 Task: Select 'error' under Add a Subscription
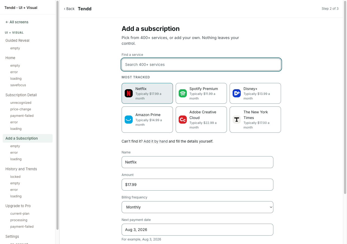[14, 153]
